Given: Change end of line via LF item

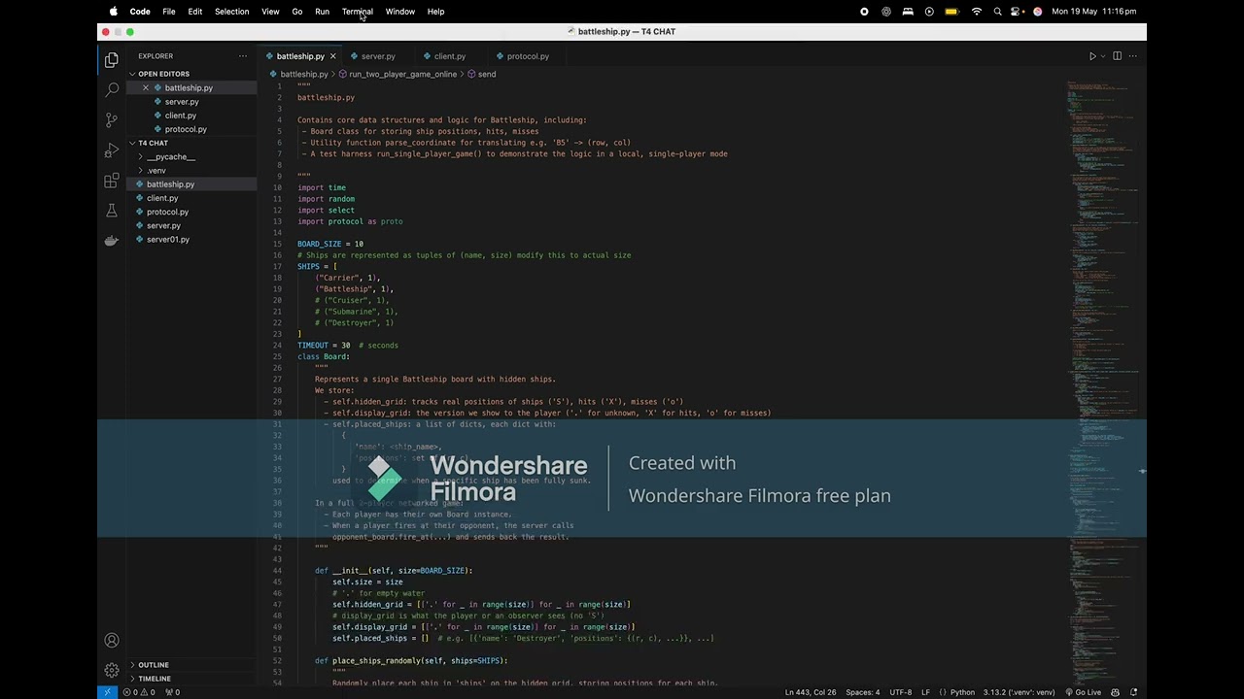Looking at the screenshot, I should pyautogui.click(x=926, y=692).
